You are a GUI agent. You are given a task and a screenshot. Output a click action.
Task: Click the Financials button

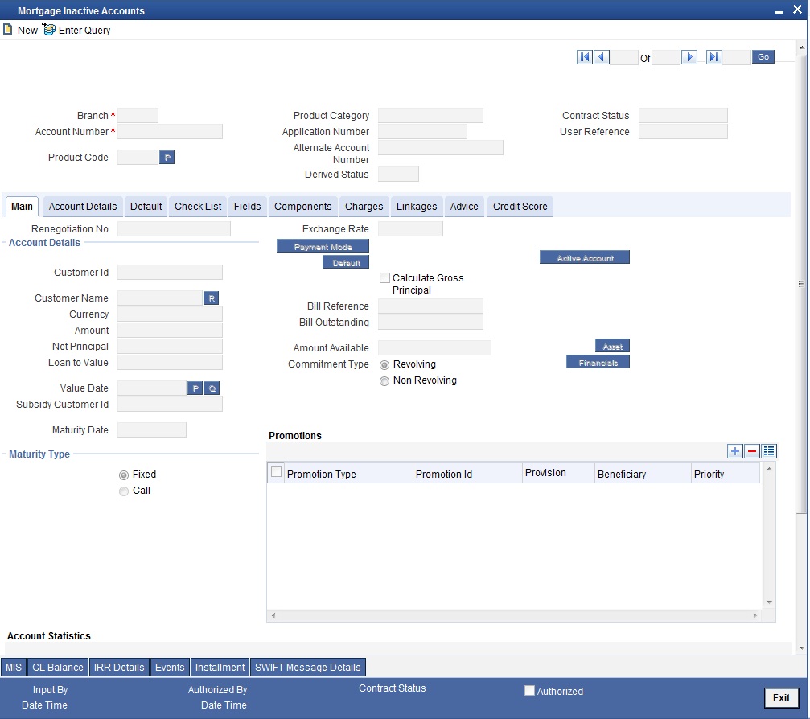click(598, 362)
